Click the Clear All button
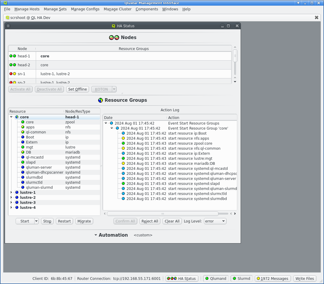Image resolution: width=324 pixels, height=284 pixels. click(x=172, y=221)
